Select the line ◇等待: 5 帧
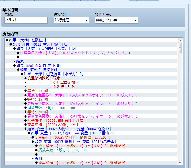 click(91, 87)
